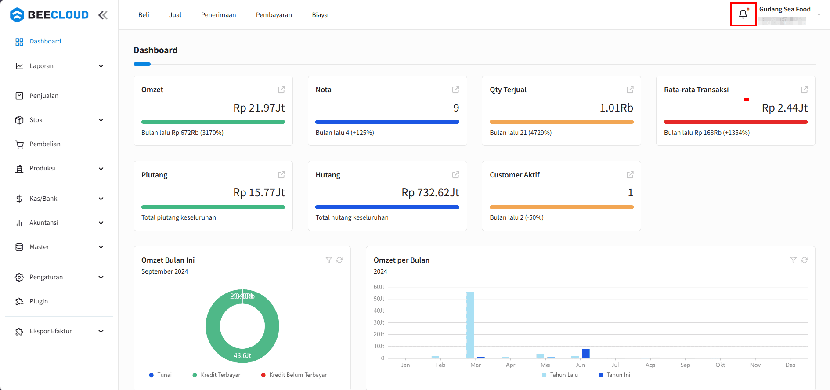Open Customer Aktif external link icon
Viewport: 830px width, 390px height.
click(630, 175)
